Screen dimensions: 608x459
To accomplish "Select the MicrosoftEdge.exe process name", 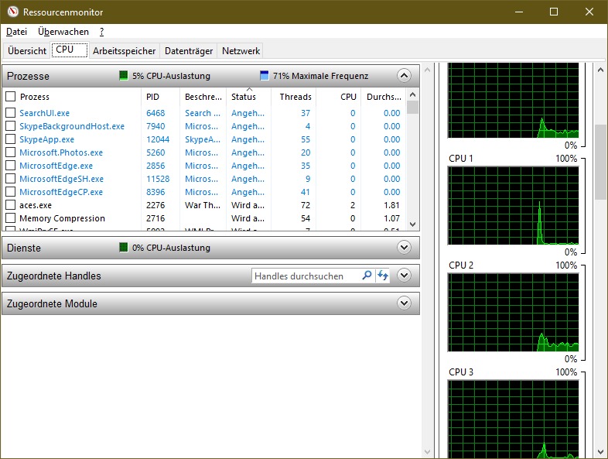I will pyautogui.click(x=56, y=166).
